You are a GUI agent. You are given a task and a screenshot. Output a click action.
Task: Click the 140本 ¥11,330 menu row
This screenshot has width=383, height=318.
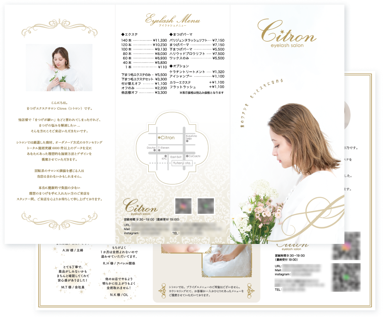click(144, 40)
